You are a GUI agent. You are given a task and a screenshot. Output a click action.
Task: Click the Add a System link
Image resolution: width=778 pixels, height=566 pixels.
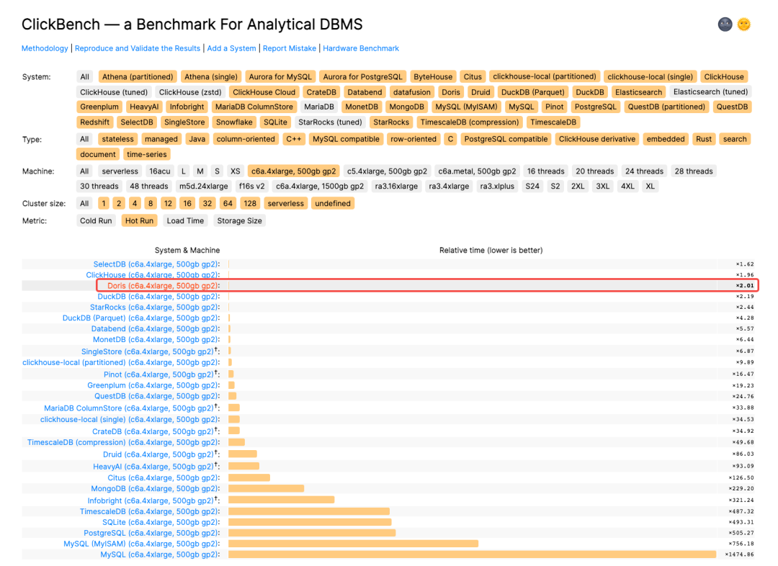tap(231, 48)
